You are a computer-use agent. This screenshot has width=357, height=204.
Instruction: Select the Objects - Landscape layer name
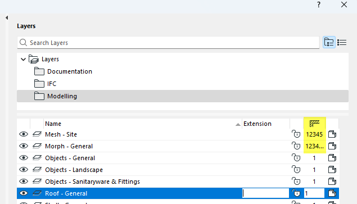click(x=74, y=170)
